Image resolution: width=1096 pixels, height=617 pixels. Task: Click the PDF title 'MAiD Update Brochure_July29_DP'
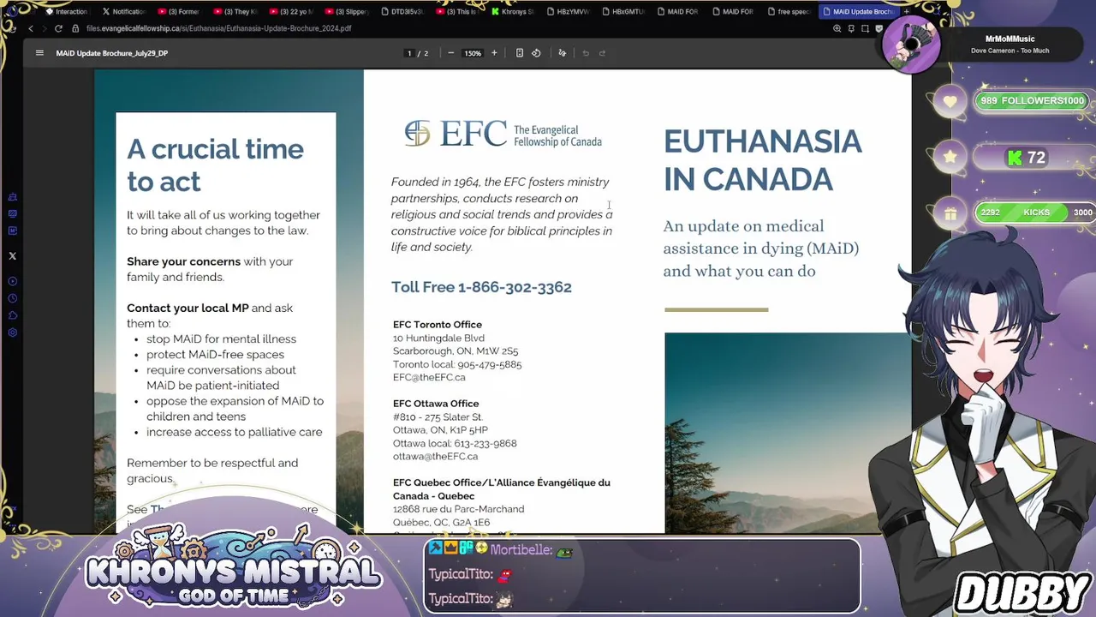(x=112, y=53)
